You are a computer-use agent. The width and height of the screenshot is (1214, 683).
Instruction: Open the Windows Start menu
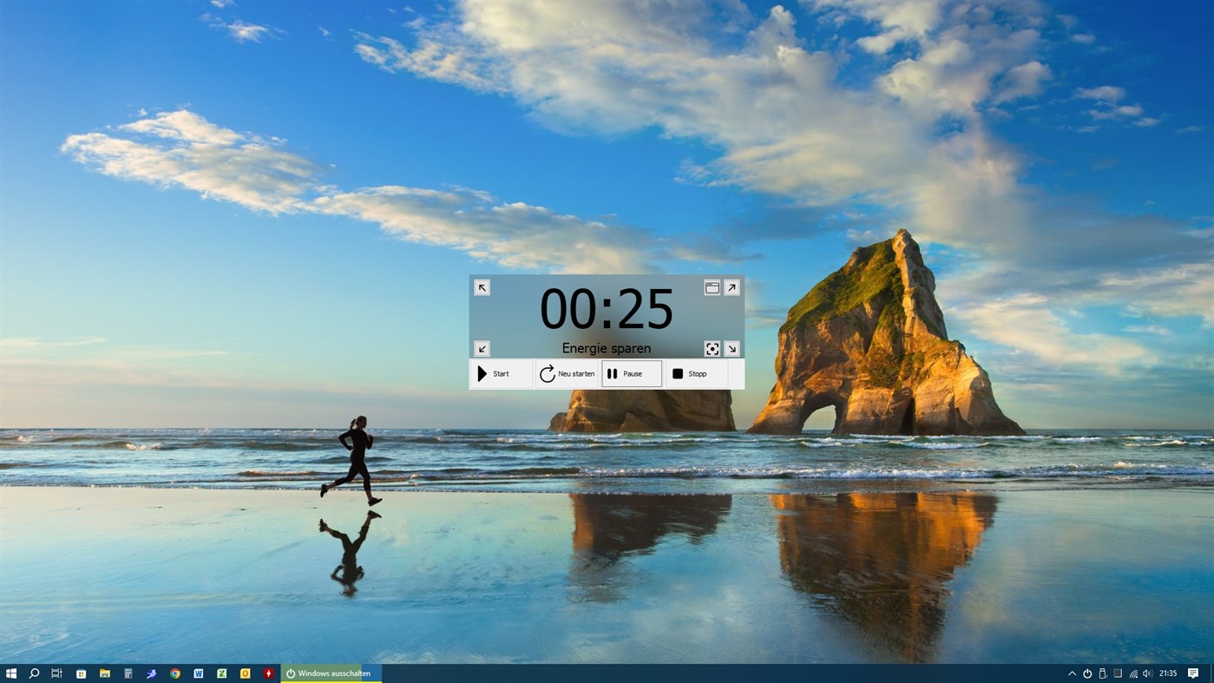point(11,673)
